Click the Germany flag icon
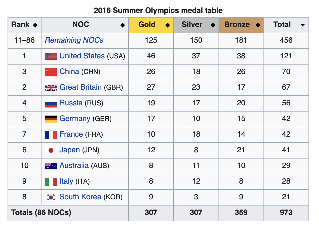 51,119
